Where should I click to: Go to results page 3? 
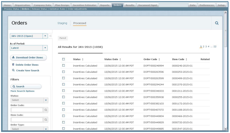point(206,47)
